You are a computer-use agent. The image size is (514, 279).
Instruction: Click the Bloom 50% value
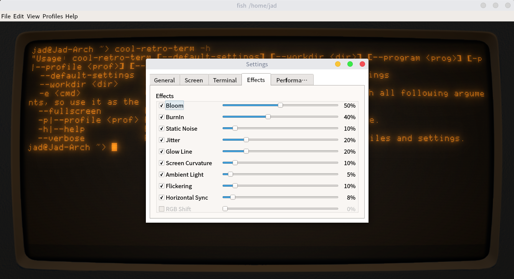tap(350, 105)
